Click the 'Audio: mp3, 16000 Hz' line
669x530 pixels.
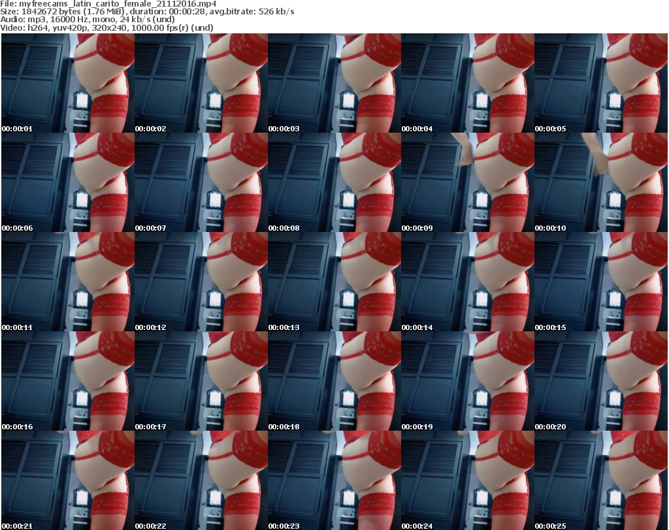point(88,20)
